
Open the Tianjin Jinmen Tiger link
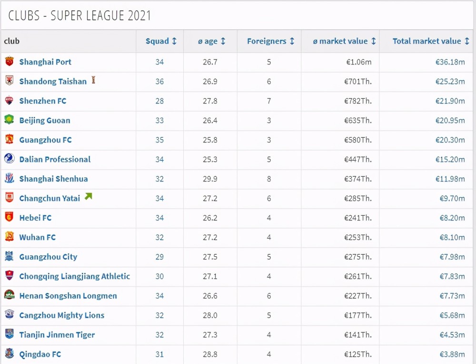click(x=57, y=335)
